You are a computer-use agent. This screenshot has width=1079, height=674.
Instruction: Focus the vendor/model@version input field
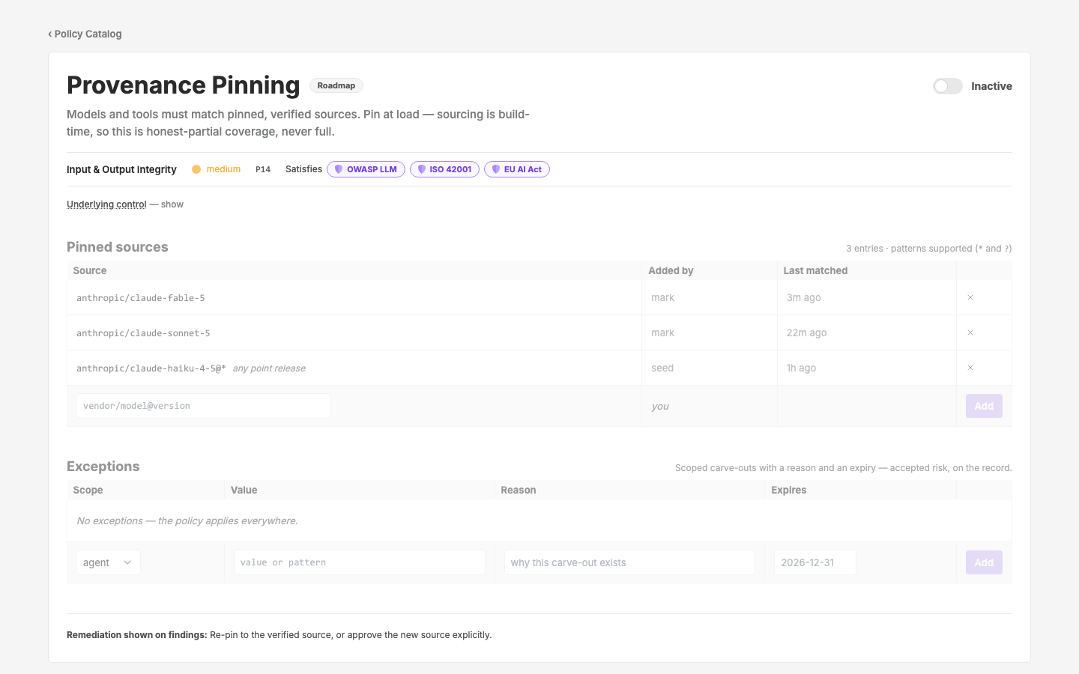204,406
